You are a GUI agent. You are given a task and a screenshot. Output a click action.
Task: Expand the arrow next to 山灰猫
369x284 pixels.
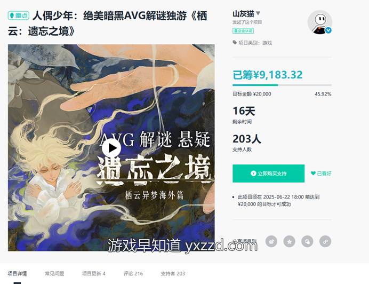[258, 13]
